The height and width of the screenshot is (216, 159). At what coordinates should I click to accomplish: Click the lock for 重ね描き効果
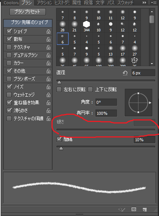click(48, 103)
